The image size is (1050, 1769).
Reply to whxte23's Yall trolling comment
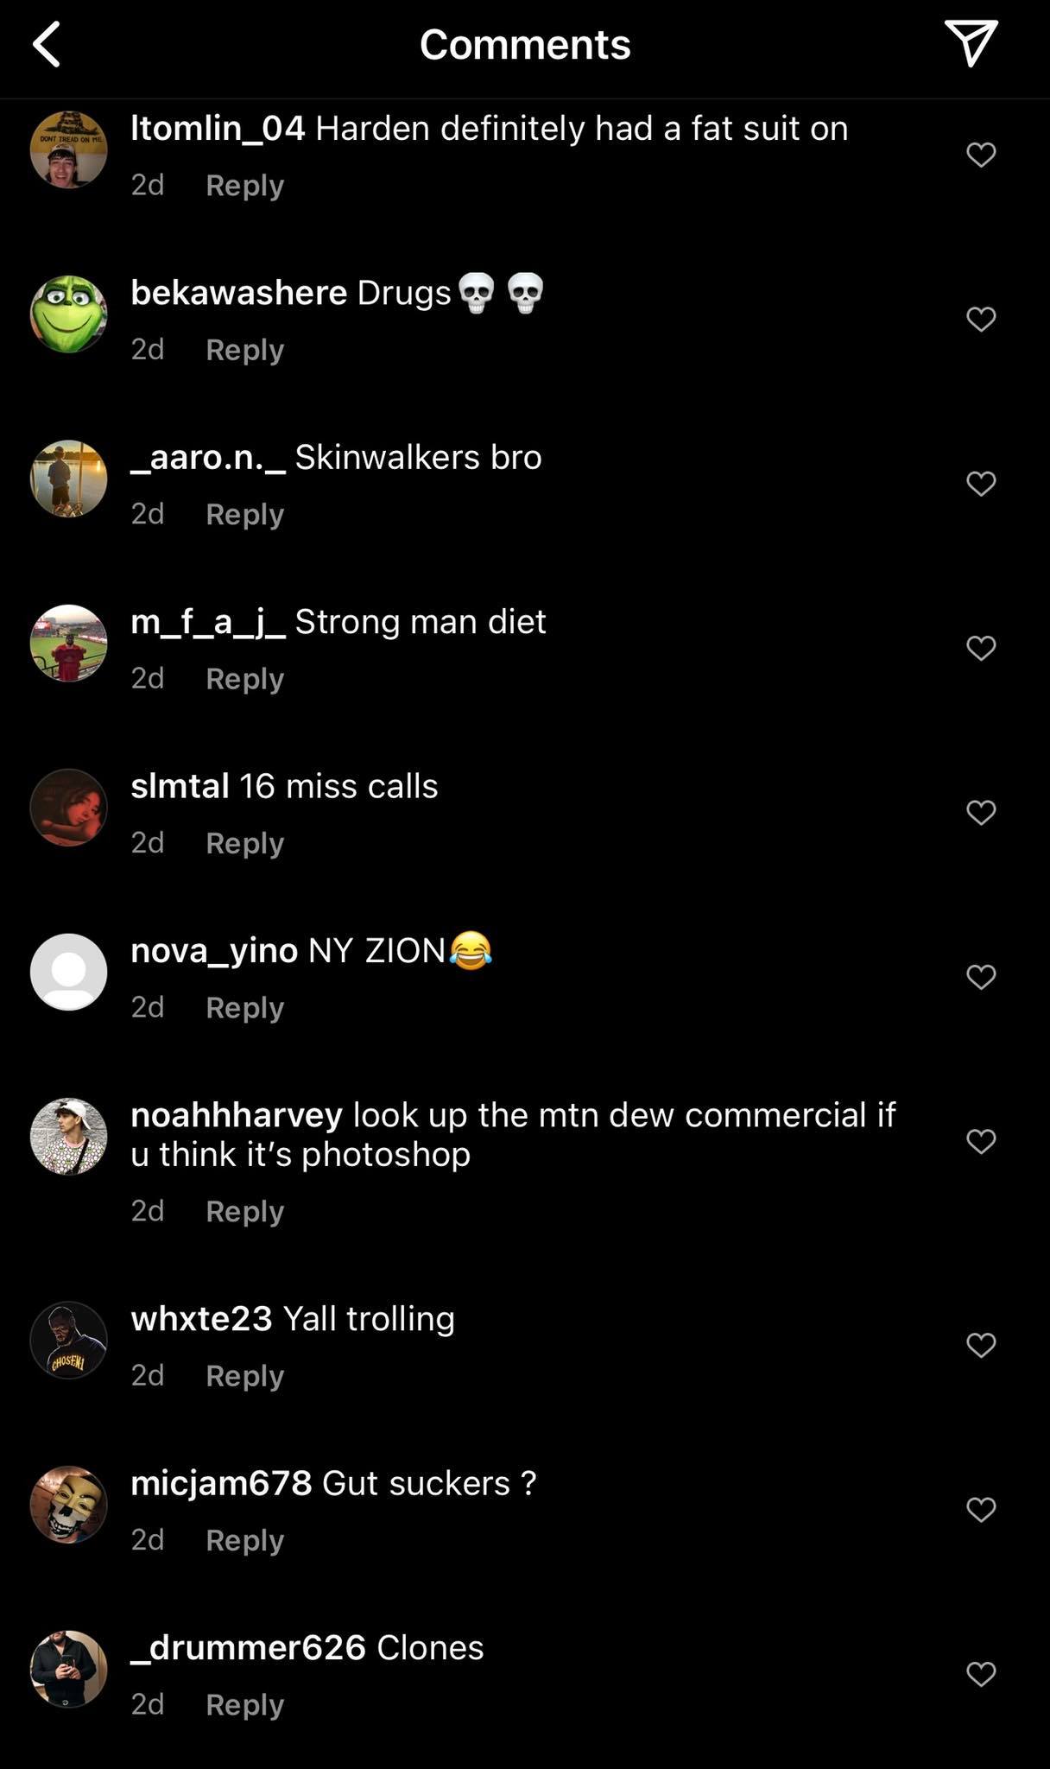pos(244,1375)
